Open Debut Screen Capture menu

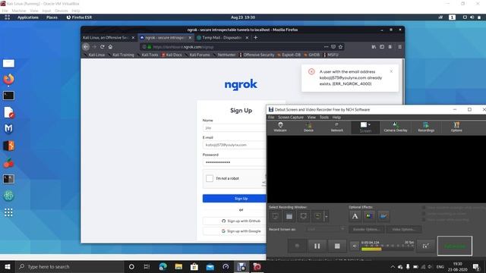click(x=291, y=118)
